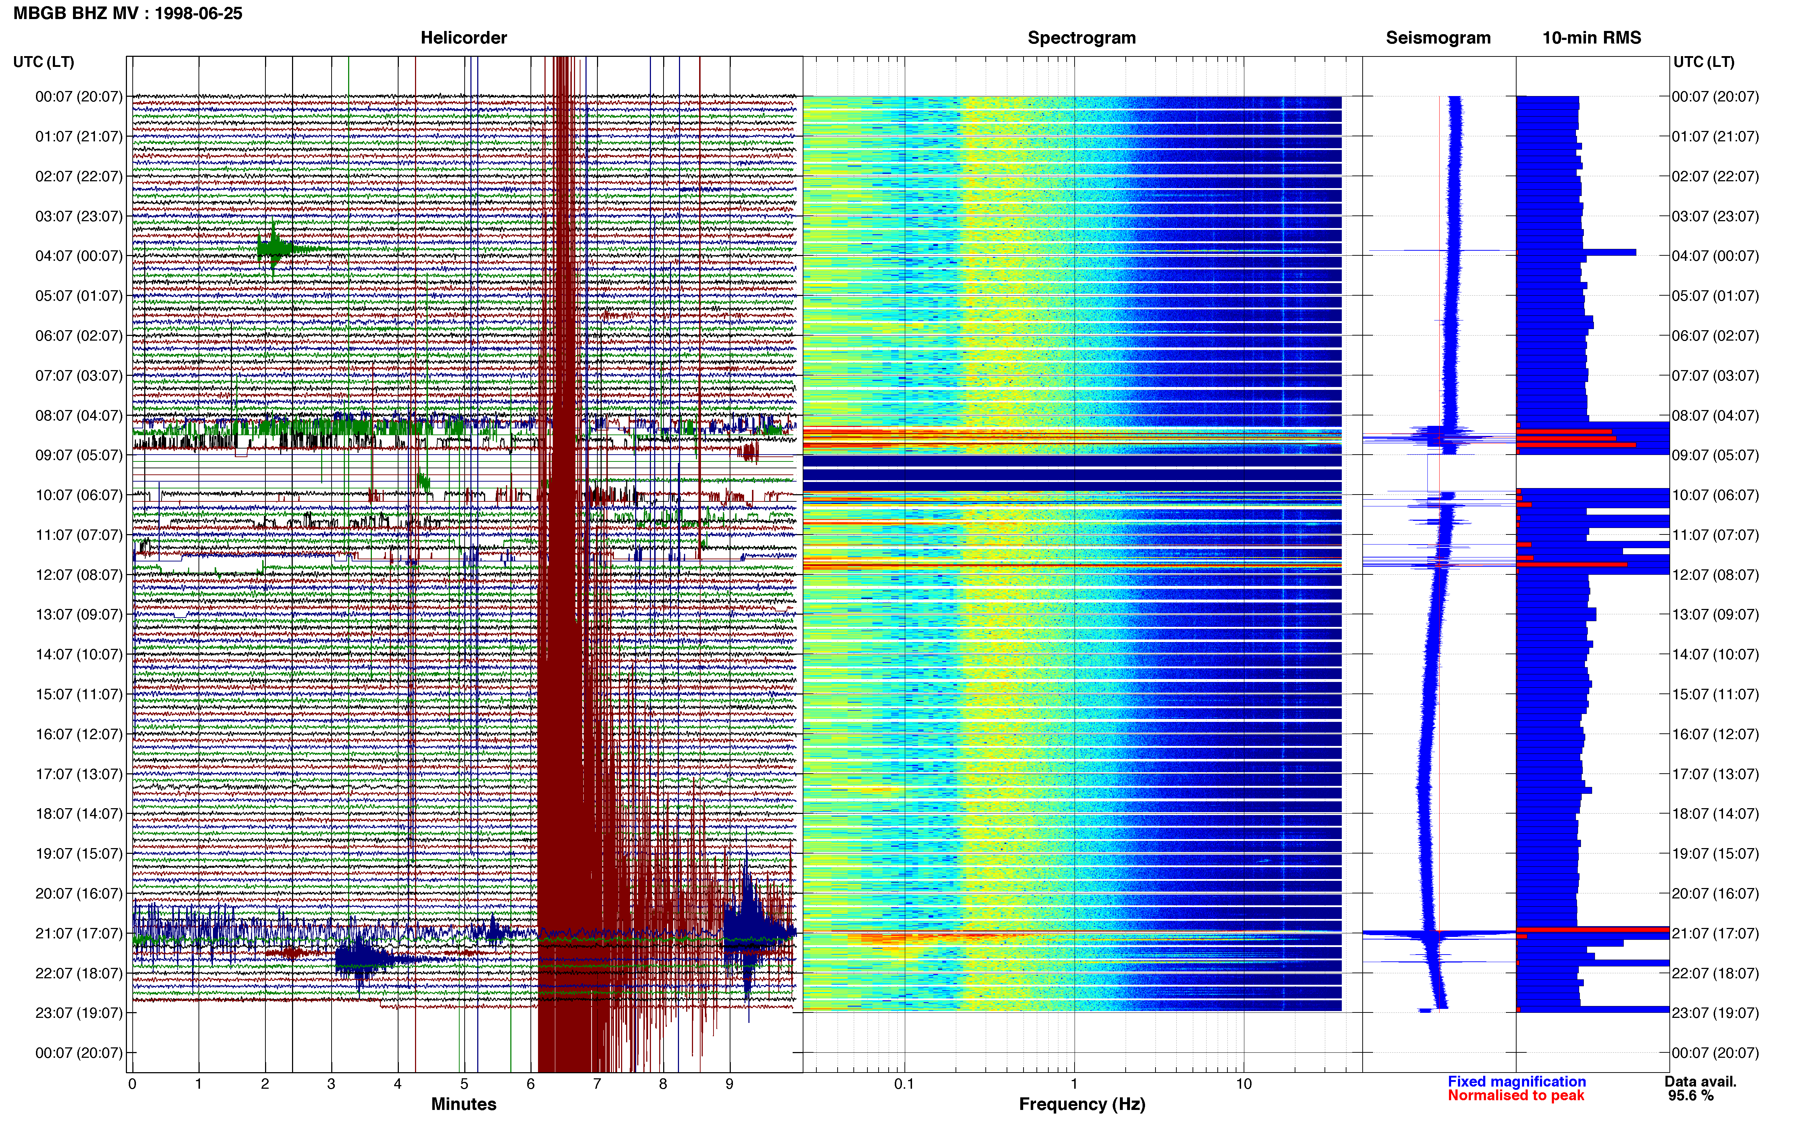The width and height of the screenshot is (1805, 1129).
Task: Click the 'Helicorder' panel heading
Action: [x=464, y=38]
